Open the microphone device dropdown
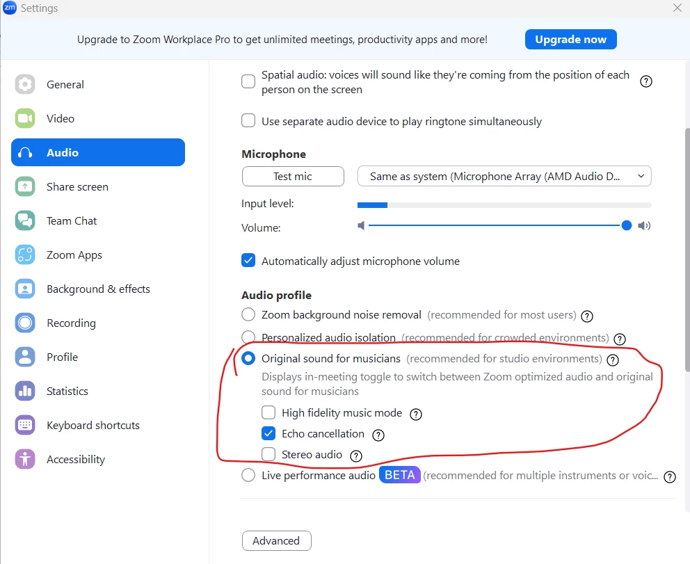Image resolution: width=690 pixels, height=564 pixels. click(x=504, y=176)
